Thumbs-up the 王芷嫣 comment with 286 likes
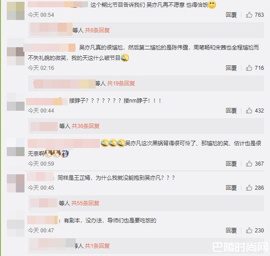Viewport: 270px width, 256px height. click(249, 187)
